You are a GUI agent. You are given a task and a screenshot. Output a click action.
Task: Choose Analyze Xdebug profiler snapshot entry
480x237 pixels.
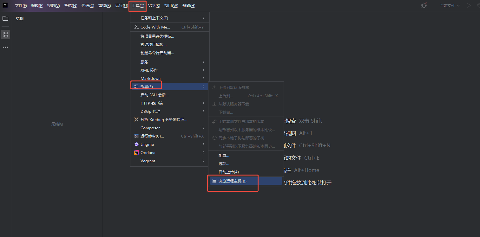click(170, 120)
